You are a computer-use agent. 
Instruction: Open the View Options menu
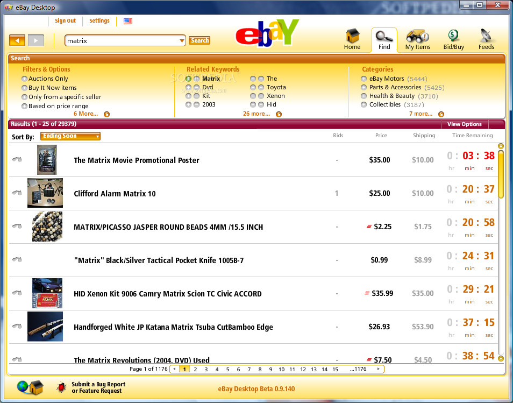464,124
